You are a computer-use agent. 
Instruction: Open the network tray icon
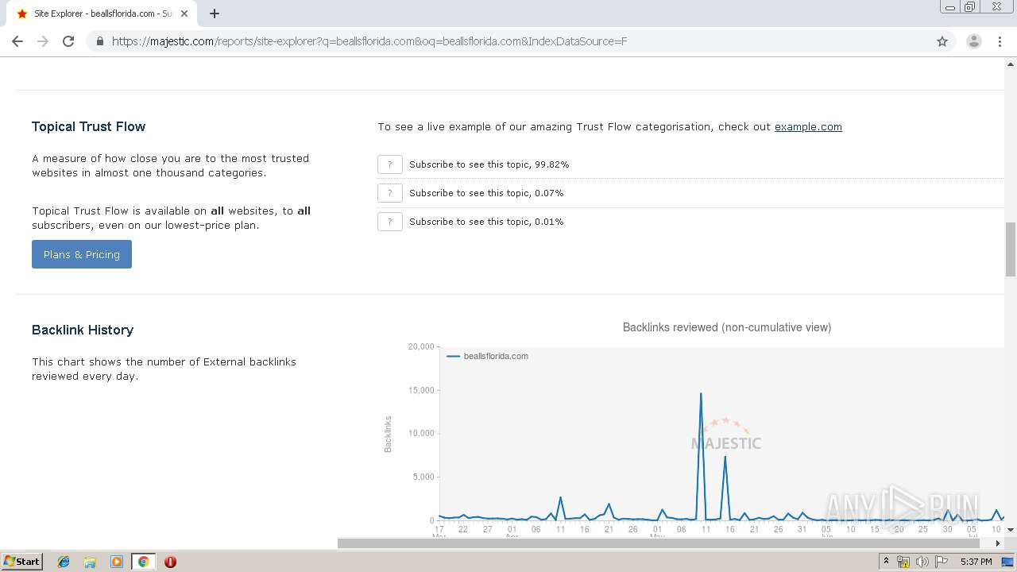tap(903, 562)
